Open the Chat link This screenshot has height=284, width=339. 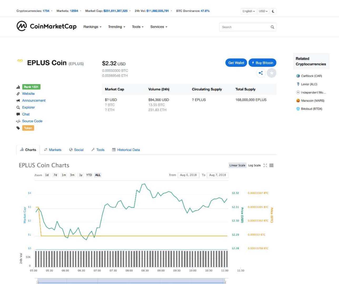tap(26, 114)
